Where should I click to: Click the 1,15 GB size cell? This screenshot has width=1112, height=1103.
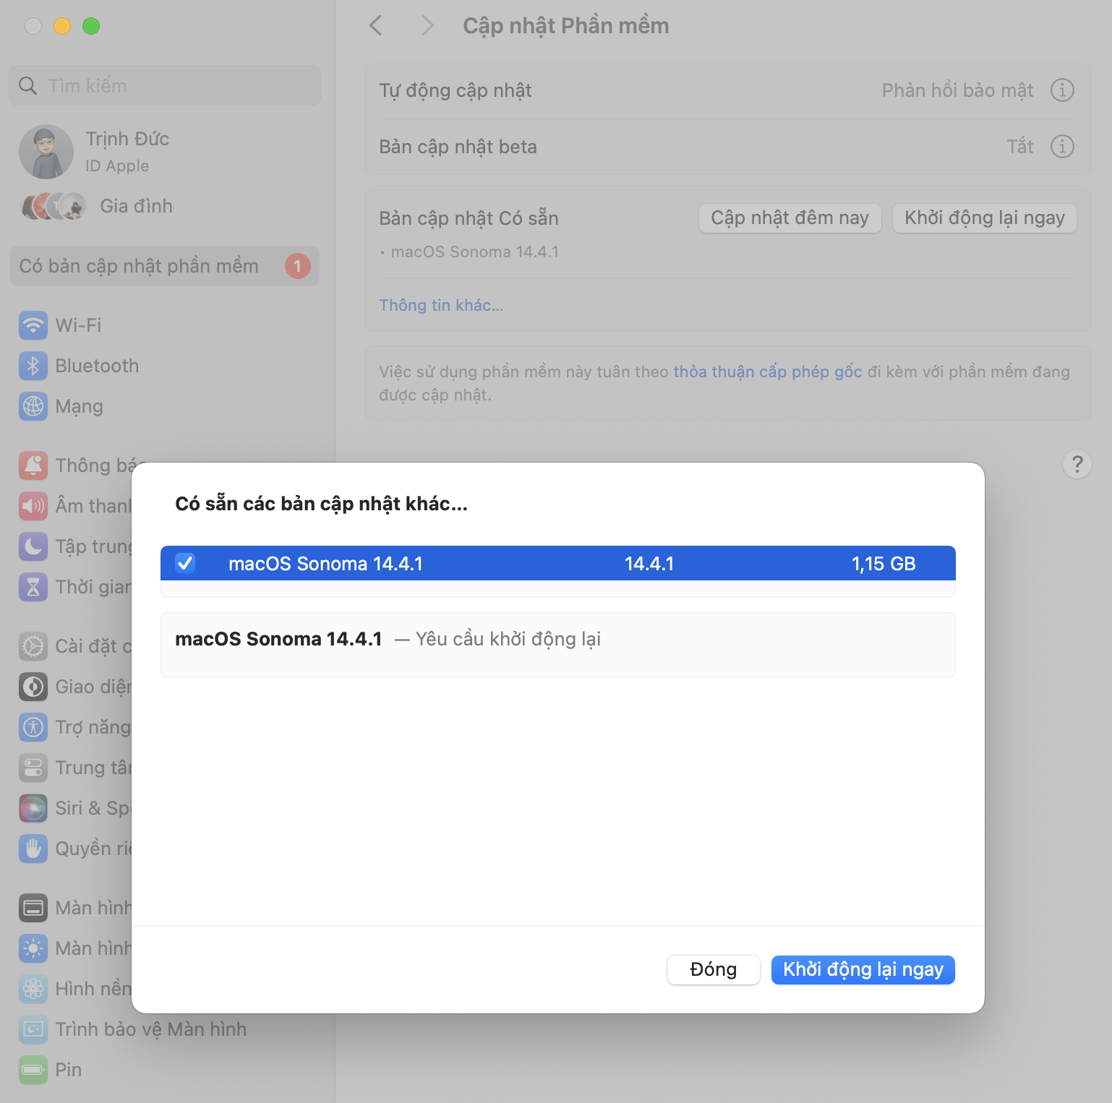[884, 564]
